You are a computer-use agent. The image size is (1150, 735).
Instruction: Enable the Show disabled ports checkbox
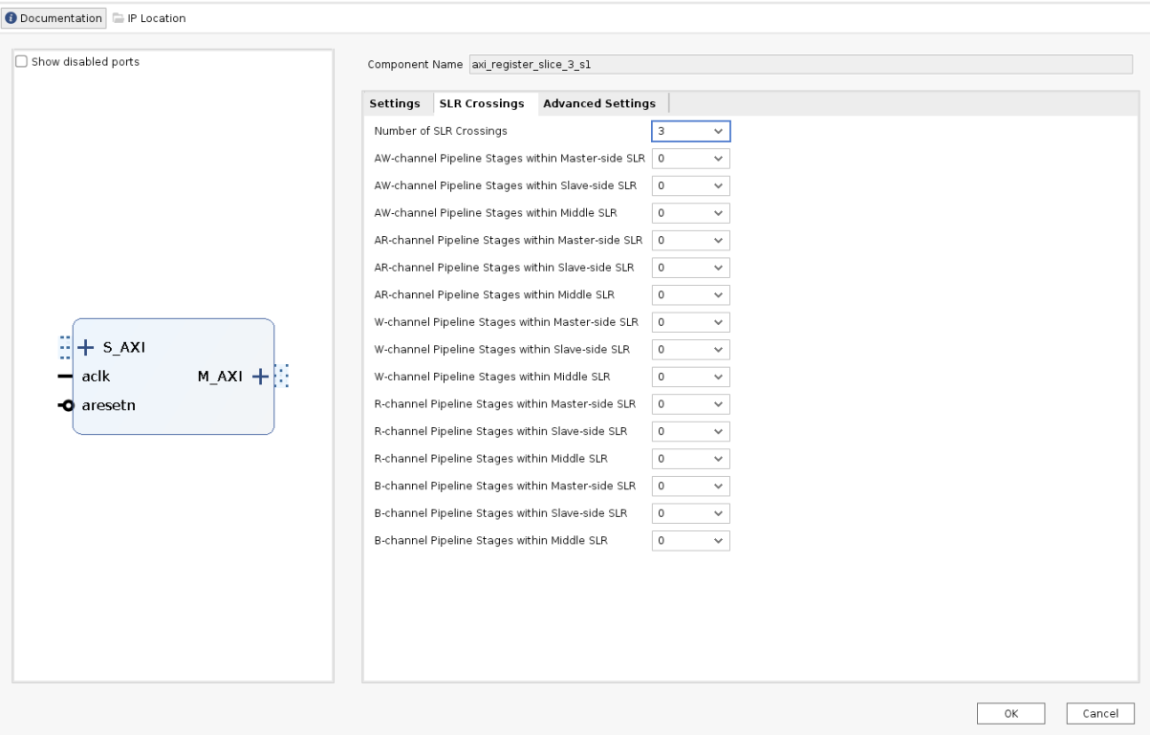coord(22,62)
